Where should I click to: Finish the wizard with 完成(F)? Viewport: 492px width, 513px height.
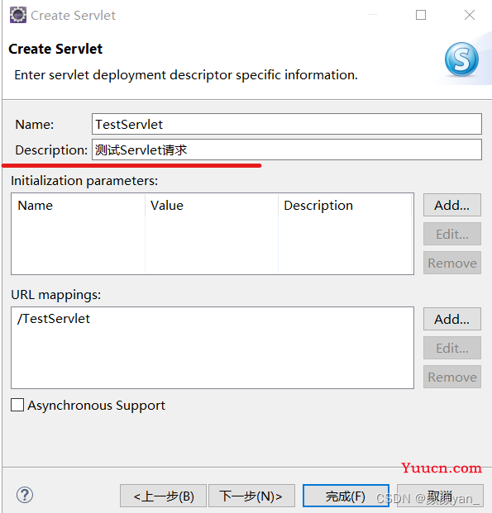coord(346,496)
